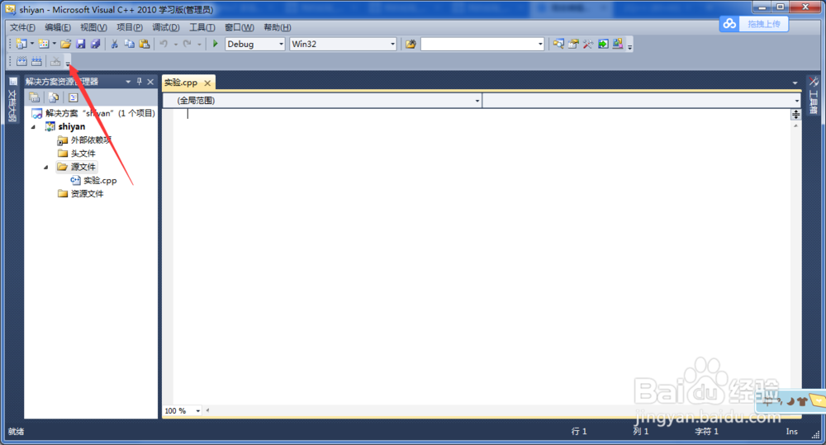This screenshot has height=445, width=826.
Task: Open the 文件(F) menu
Action: (22, 27)
